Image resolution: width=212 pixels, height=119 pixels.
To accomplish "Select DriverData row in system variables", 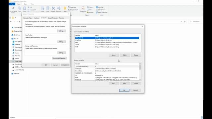I will 107,71.
